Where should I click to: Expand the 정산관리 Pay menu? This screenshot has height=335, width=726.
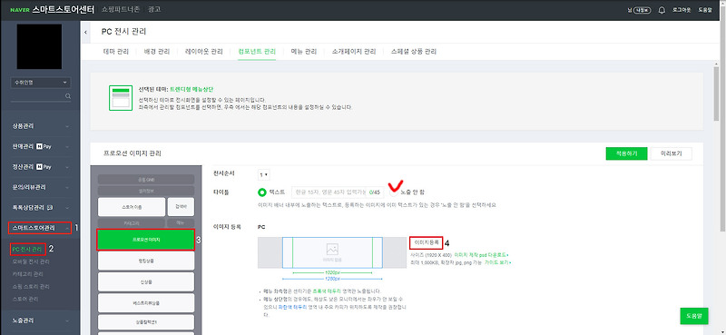click(40, 167)
